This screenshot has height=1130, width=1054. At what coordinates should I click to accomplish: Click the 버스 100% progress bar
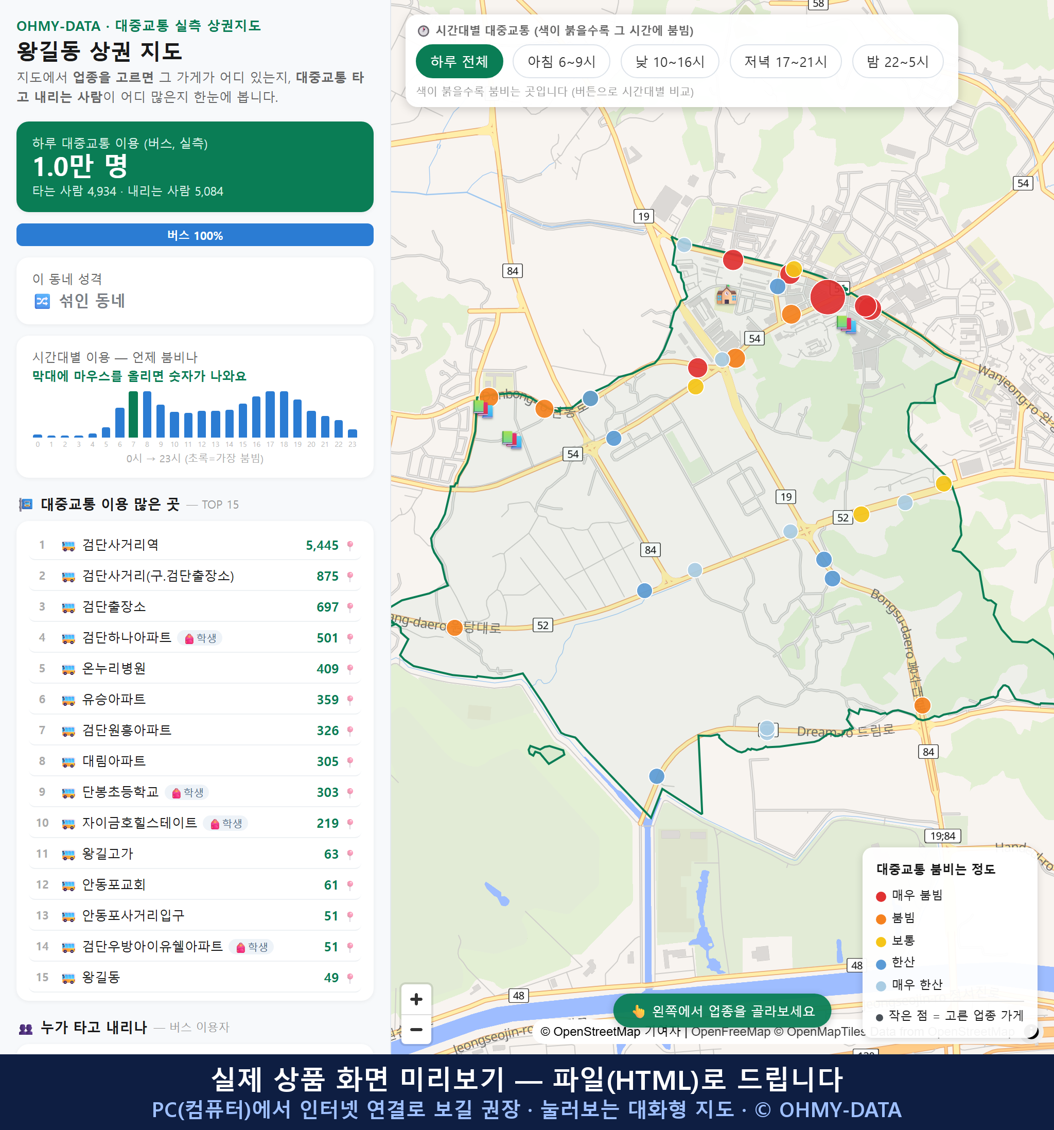pos(195,235)
